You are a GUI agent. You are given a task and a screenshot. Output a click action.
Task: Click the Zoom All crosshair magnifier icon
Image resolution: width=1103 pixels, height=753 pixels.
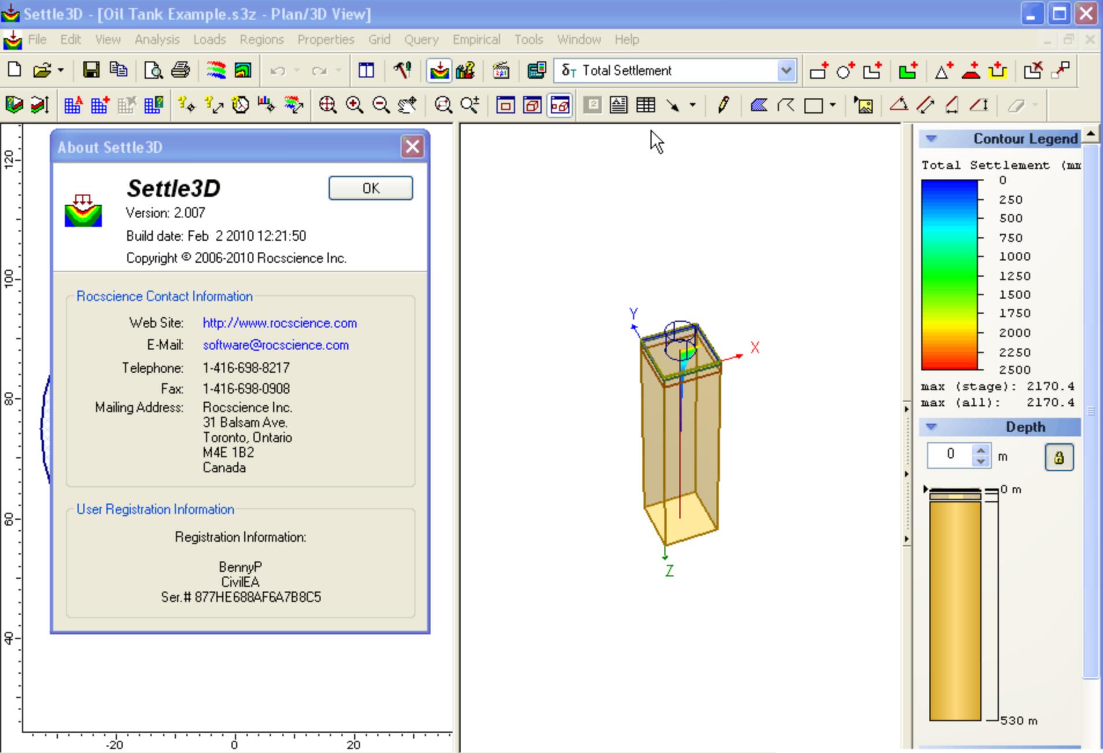328,105
